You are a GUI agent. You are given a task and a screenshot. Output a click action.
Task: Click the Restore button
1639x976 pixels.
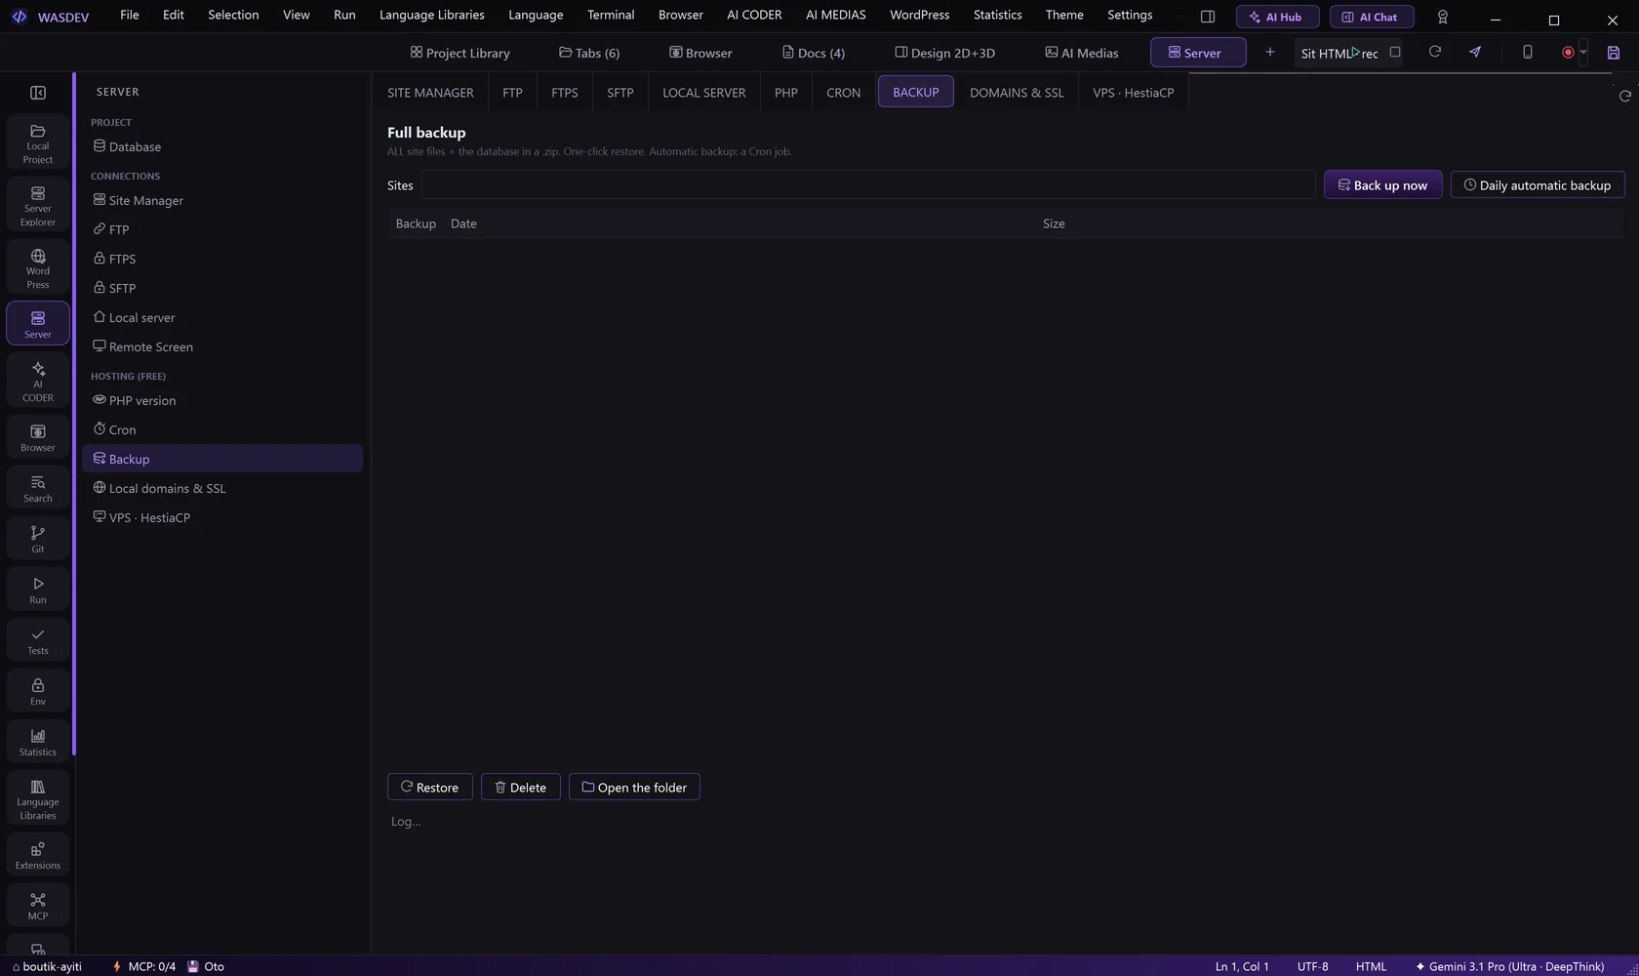(x=429, y=788)
